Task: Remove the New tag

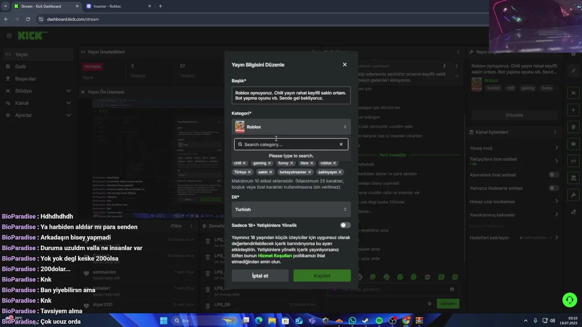Action: [x=311, y=163]
